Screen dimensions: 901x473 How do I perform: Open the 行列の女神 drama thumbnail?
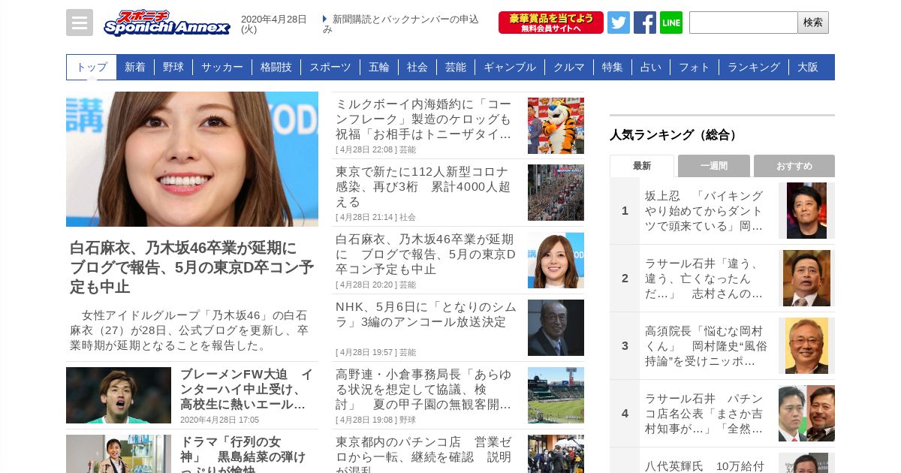click(x=119, y=454)
